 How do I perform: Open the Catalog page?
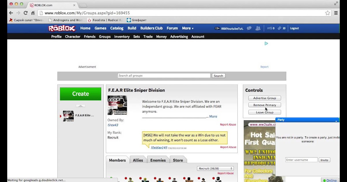point(117,28)
